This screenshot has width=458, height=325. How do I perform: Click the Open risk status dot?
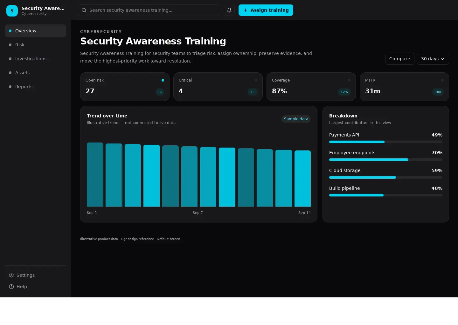[163, 80]
